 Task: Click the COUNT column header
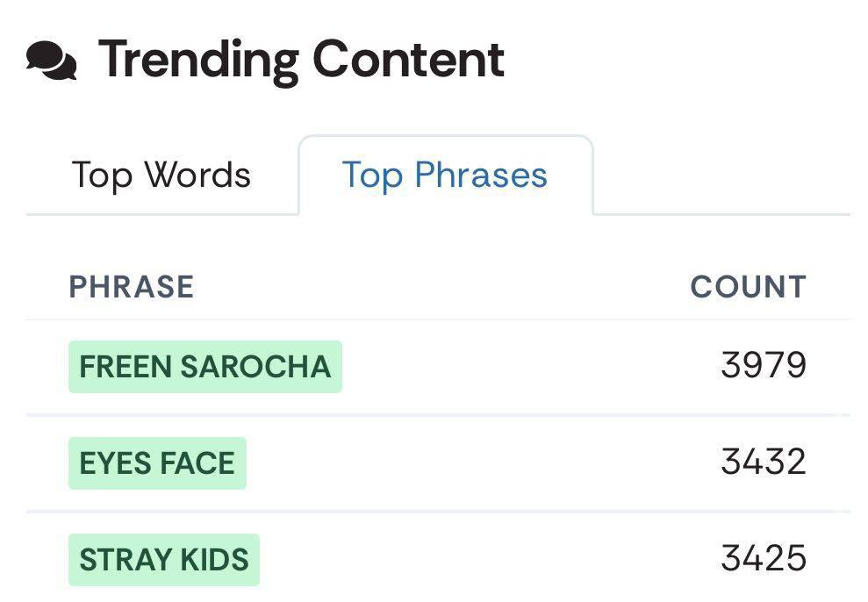(748, 287)
